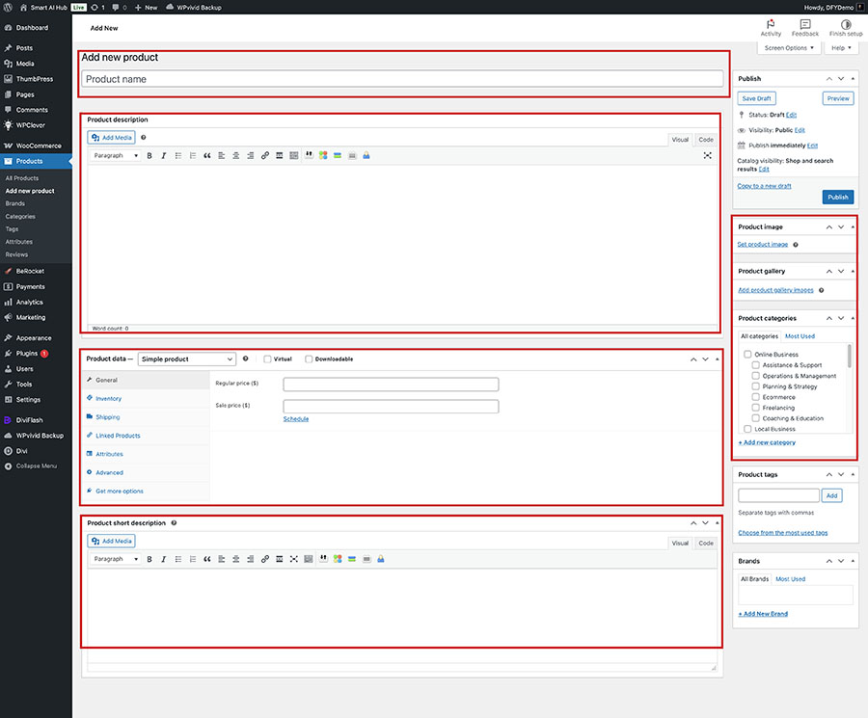Click the Set product image link
The height and width of the screenshot is (718, 868).
(762, 245)
